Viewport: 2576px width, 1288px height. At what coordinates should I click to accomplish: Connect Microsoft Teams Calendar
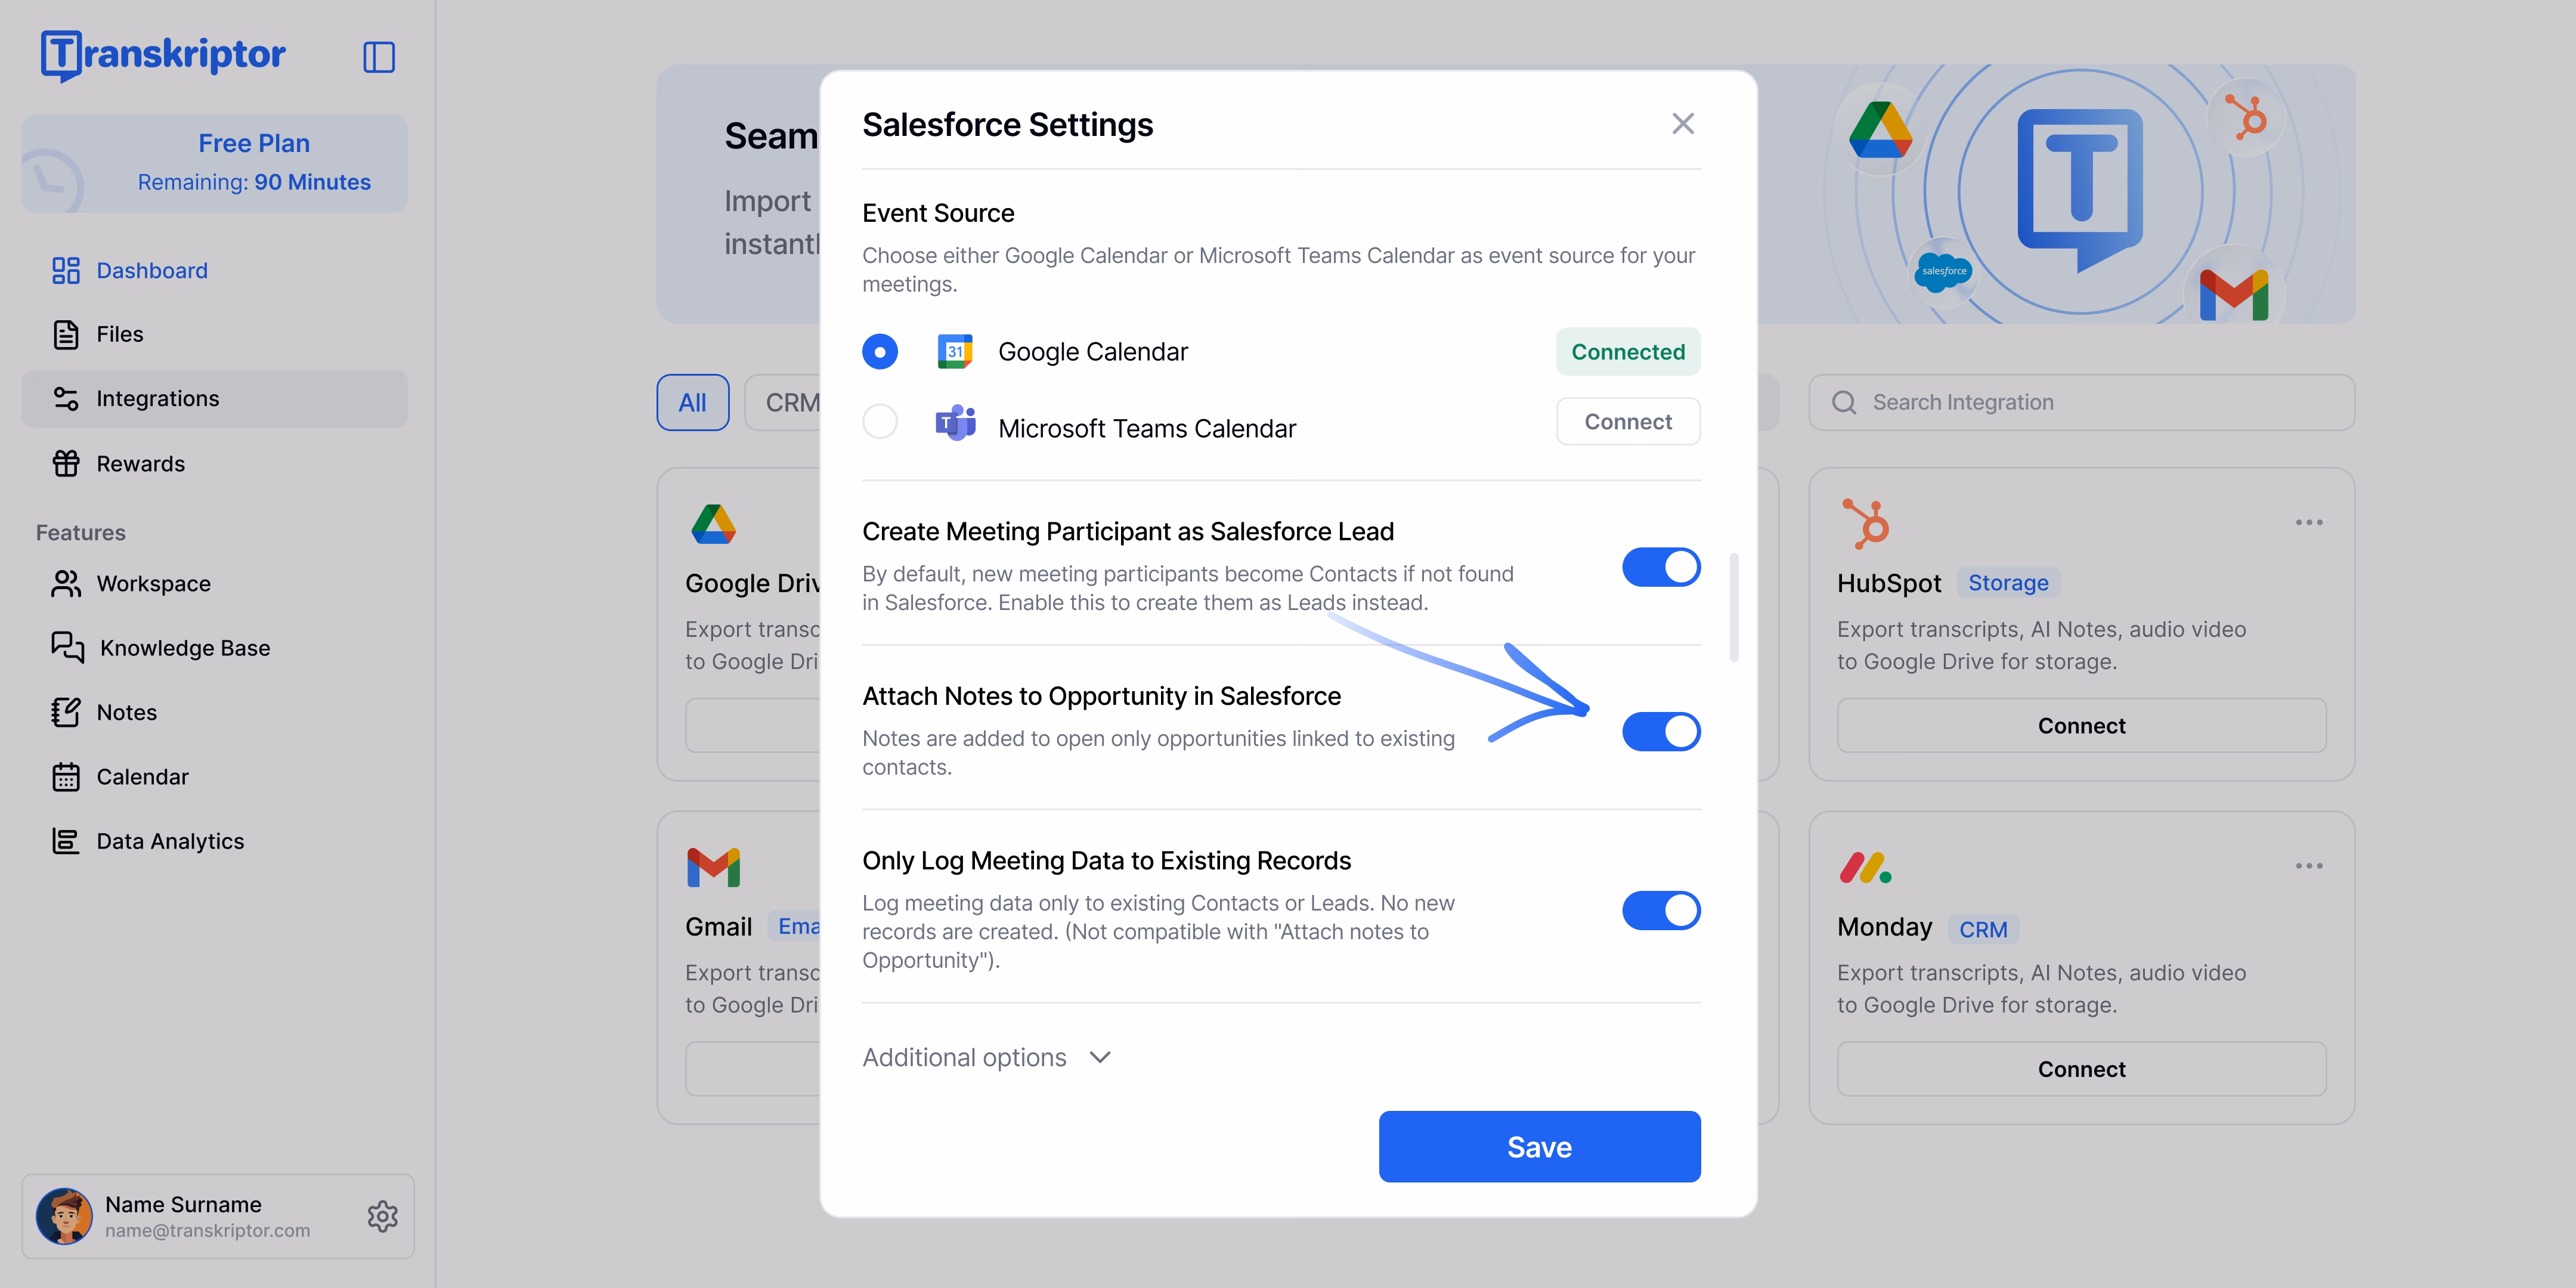coord(1628,421)
